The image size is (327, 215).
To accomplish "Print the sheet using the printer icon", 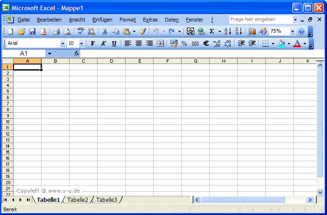I will [x=57, y=31].
